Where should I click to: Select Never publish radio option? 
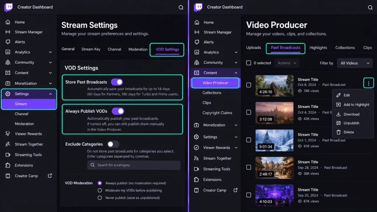click(100, 198)
